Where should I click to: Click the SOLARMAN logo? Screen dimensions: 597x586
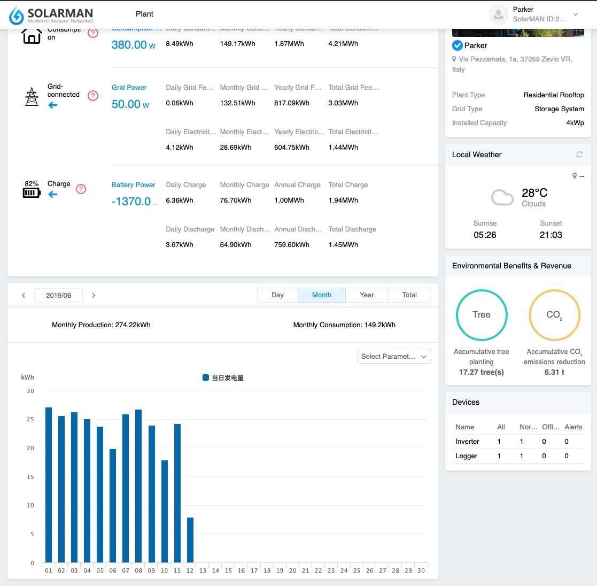51,15
